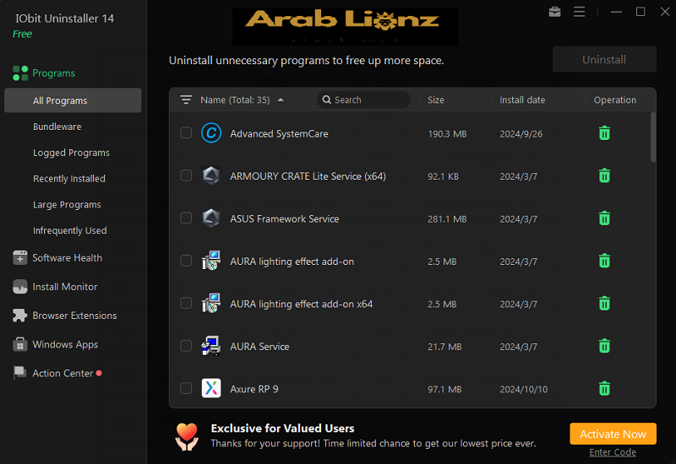The image size is (676, 464).
Task: Click magnifier icon in search box
Action: (x=327, y=100)
